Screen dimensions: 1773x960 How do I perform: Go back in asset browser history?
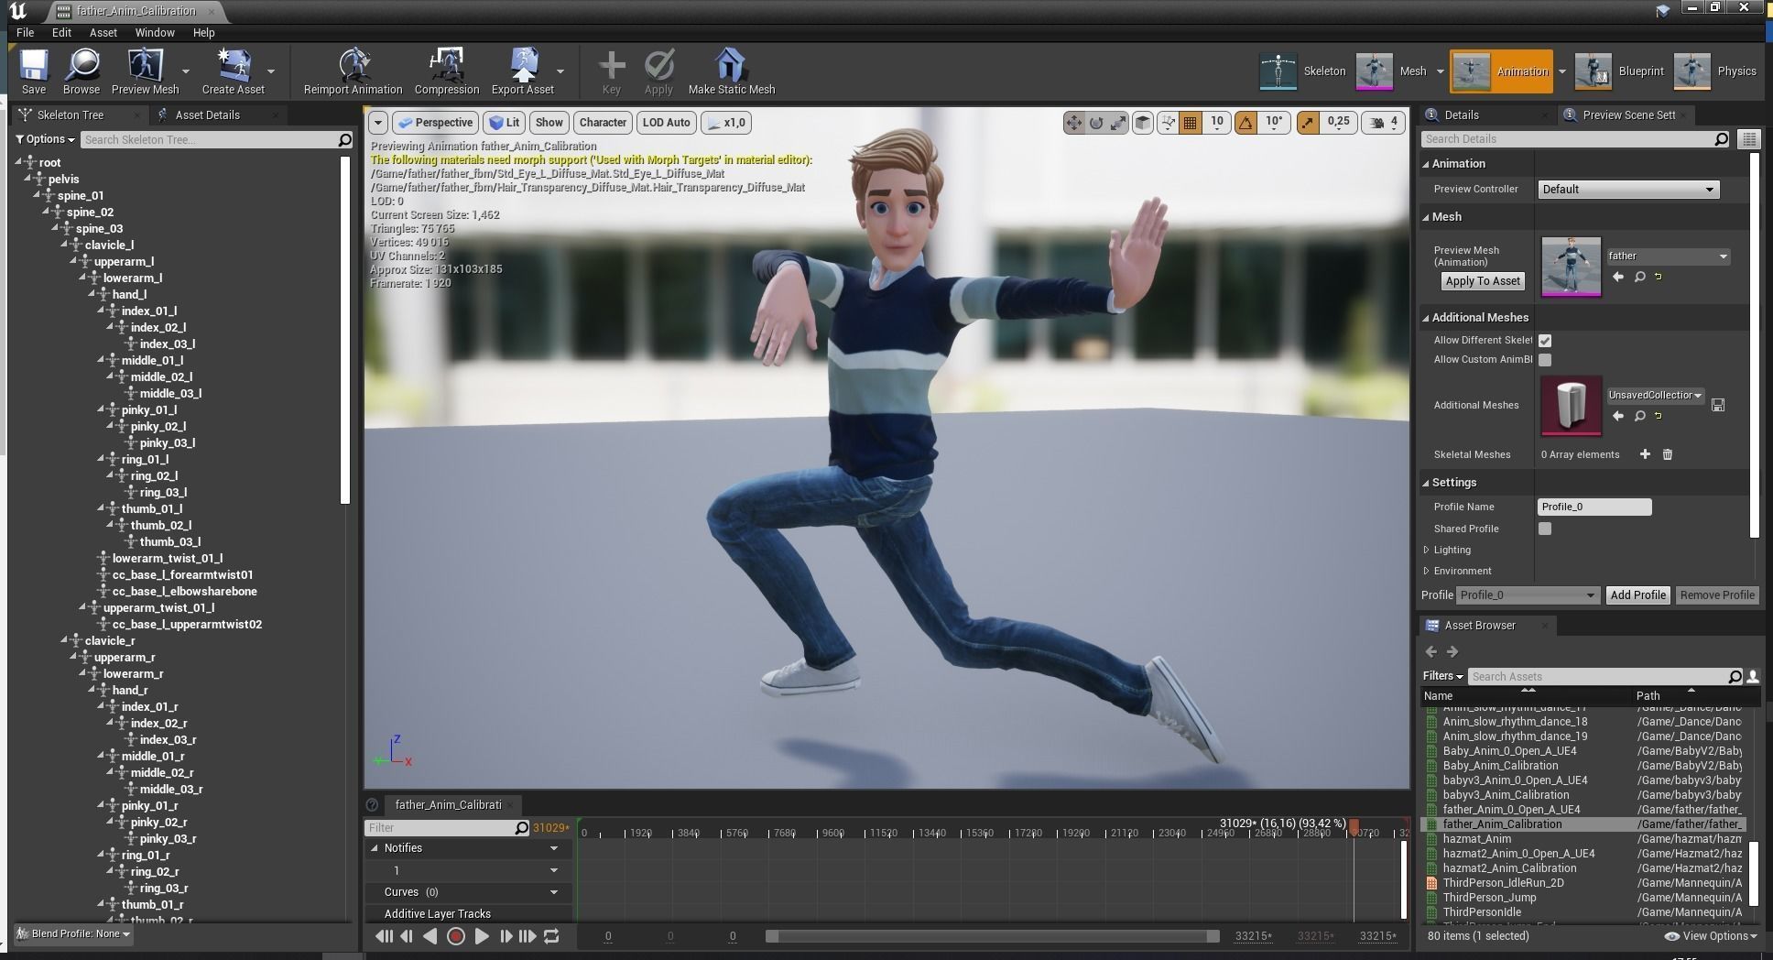click(x=1431, y=651)
